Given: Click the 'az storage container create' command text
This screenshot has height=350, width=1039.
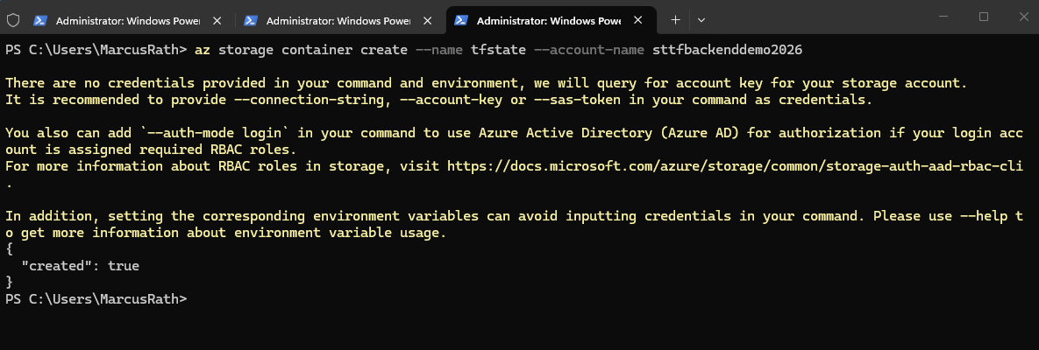Looking at the screenshot, I should pos(302,50).
